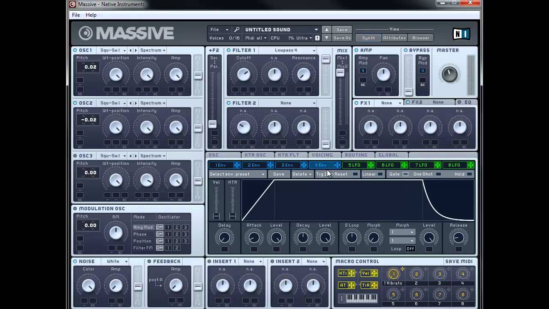
Task: Open Filter 2 None type dropdown
Action: click(x=289, y=103)
